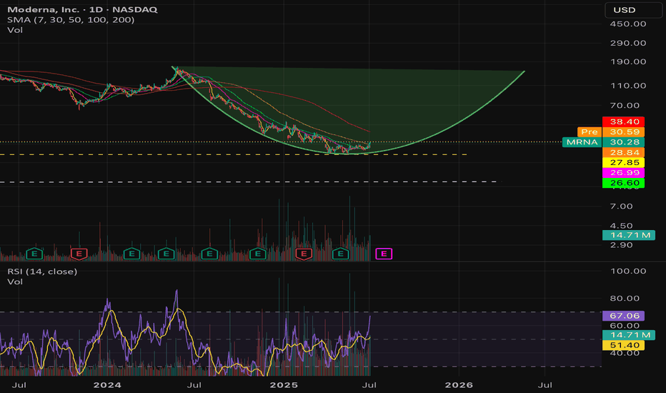Click the 2.90 price axis label
666x393 pixels.
click(621, 244)
